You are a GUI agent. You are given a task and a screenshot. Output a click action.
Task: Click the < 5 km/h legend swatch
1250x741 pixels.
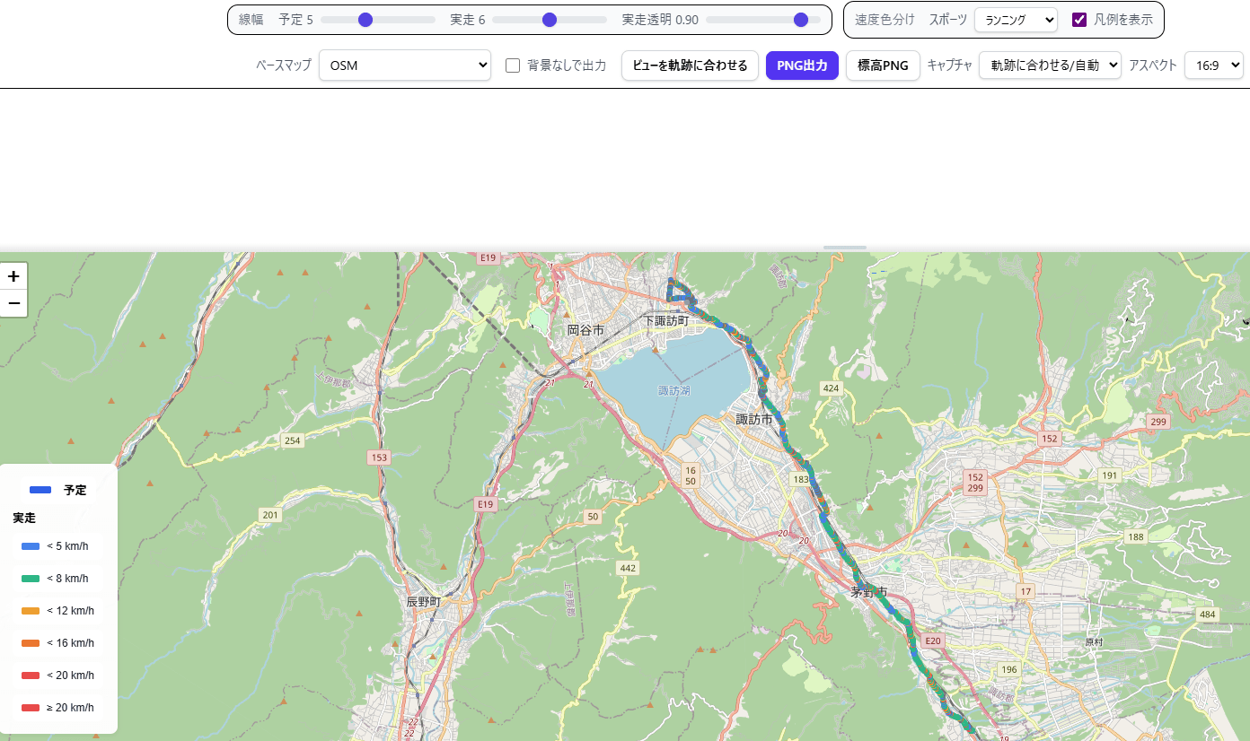tap(31, 546)
